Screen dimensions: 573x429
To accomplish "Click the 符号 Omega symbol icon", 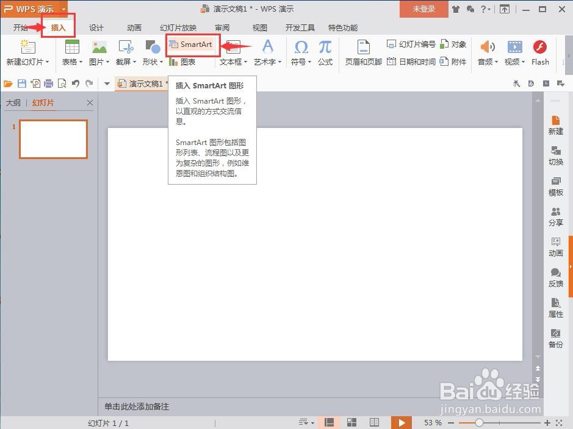I will pyautogui.click(x=301, y=47).
